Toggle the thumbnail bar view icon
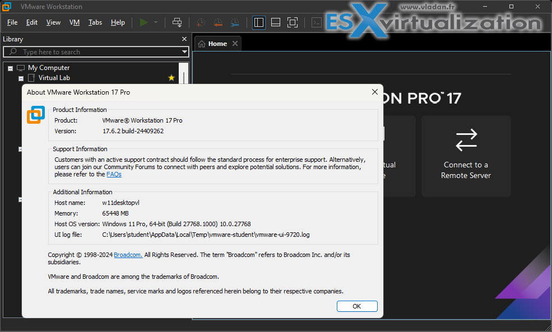Viewport: 552px width, 332px height. pos(276,22)
